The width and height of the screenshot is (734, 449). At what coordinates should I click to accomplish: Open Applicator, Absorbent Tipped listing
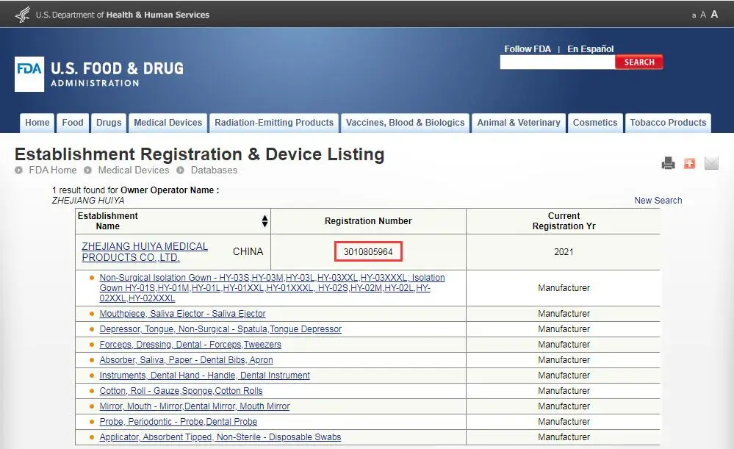pos(220,437)
